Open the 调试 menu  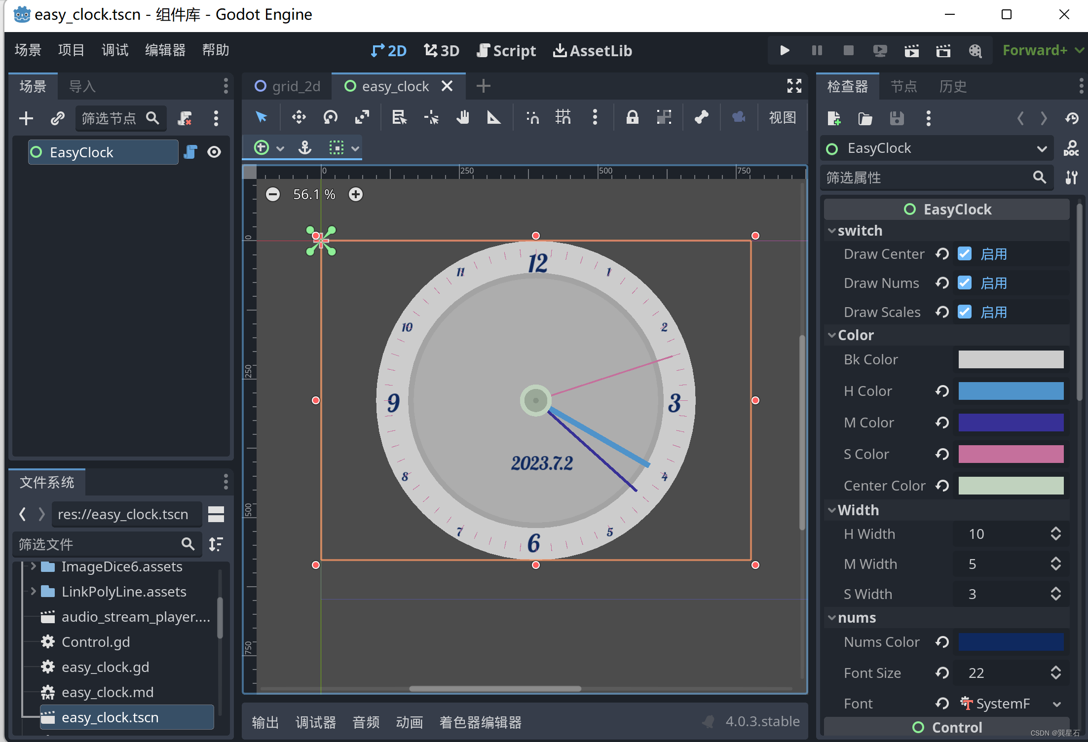point(114,50)
